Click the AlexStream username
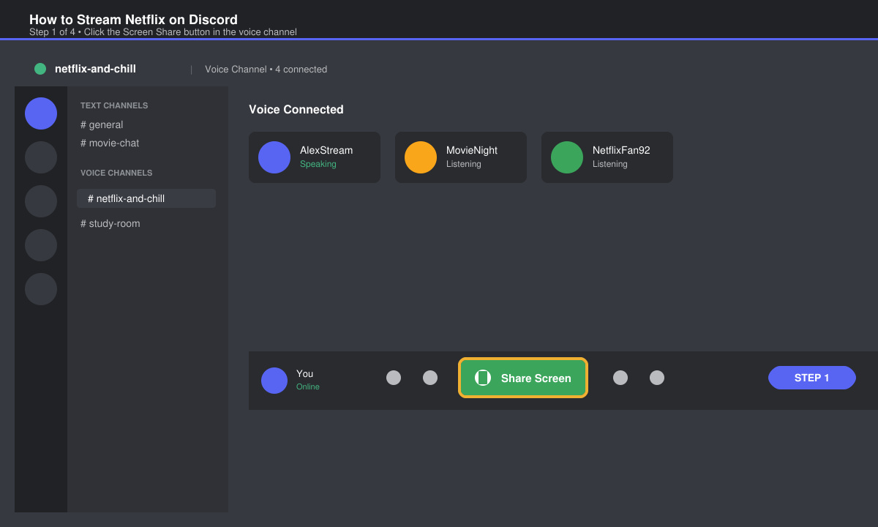Screen dimensions: 878x527 click(326, 150)
